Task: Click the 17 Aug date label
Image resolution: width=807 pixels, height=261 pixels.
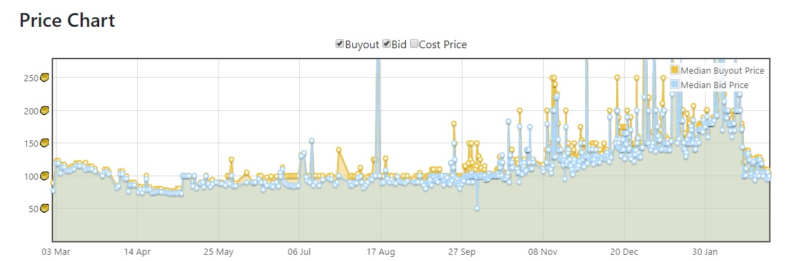Action: pyautogui.click(x=380, y=252)
